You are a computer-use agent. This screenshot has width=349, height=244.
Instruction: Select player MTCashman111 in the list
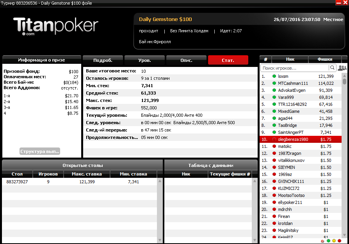coord(301,83)
